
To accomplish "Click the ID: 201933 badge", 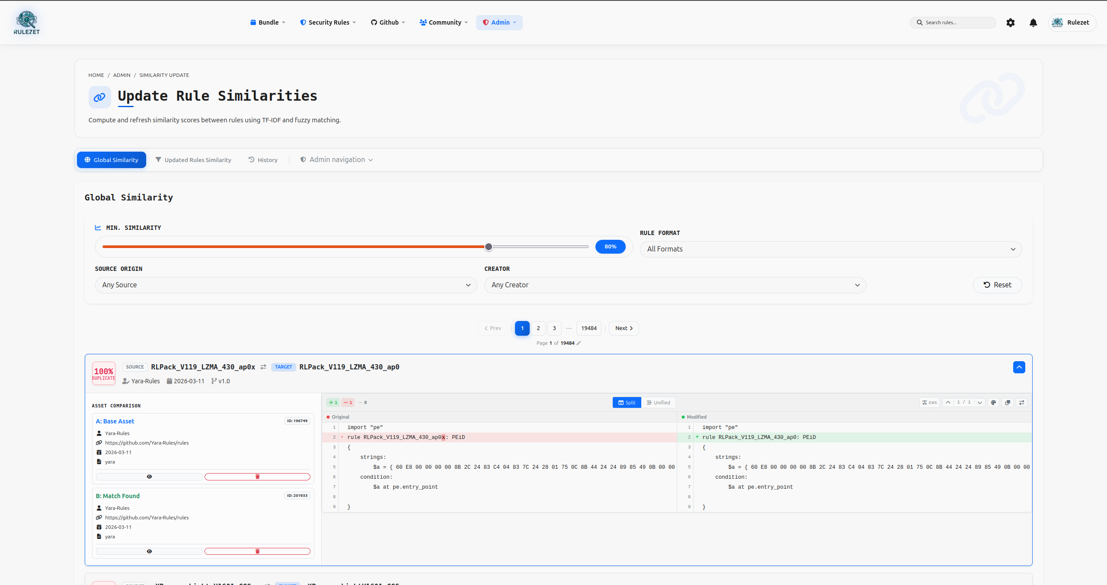I will click(297, 496).
